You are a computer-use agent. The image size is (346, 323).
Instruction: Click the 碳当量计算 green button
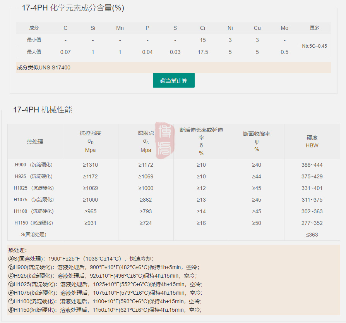[173, 81]
